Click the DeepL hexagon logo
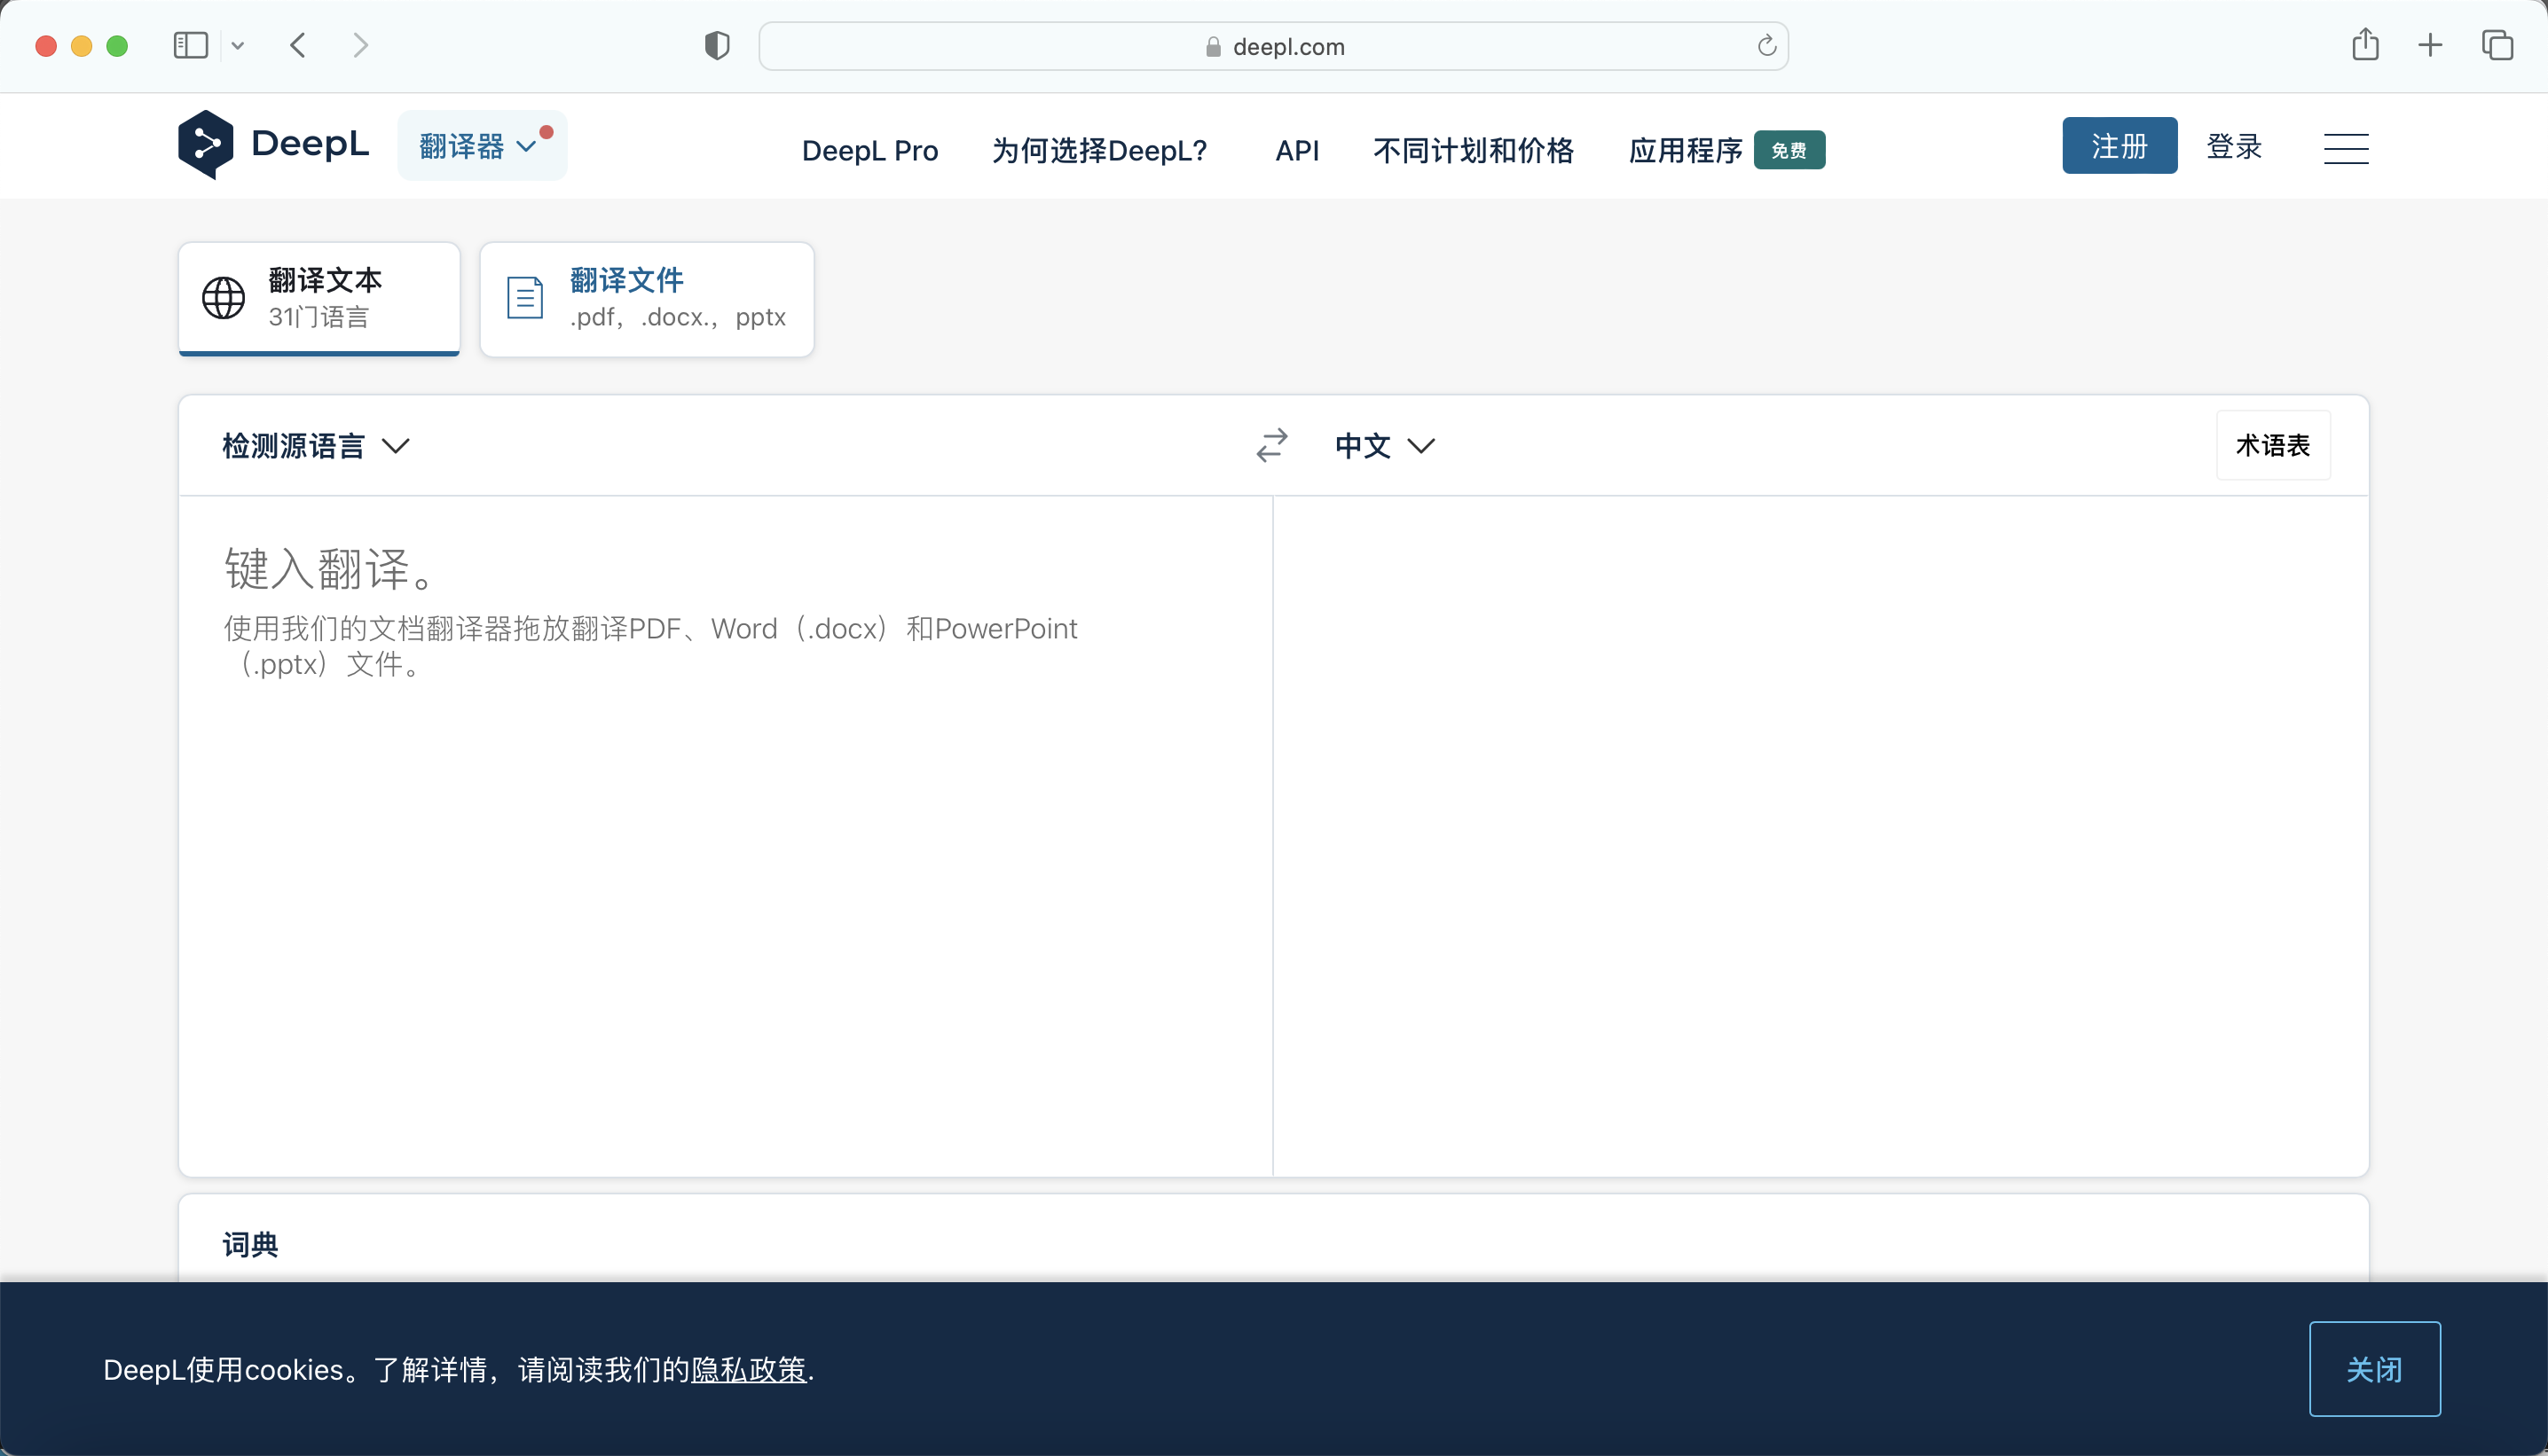Image resolution: width=2548 pixels, height=1456 pixels. click(206, 145)
